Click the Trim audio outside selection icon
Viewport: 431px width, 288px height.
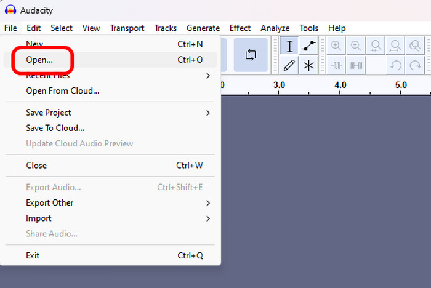pos(336,65)
